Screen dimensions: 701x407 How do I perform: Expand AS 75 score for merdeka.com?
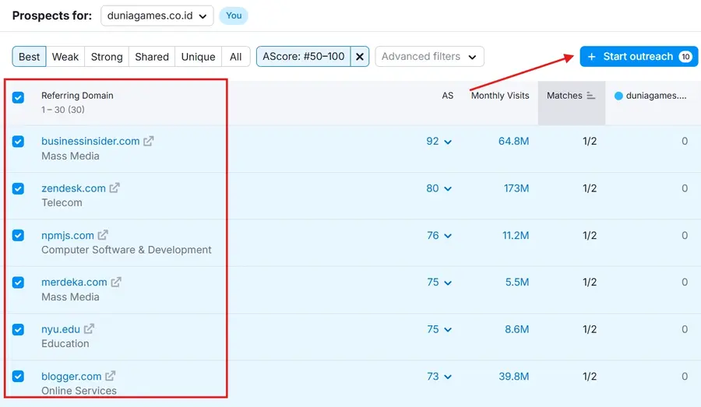pyautogui.click(x=439, y=282)
